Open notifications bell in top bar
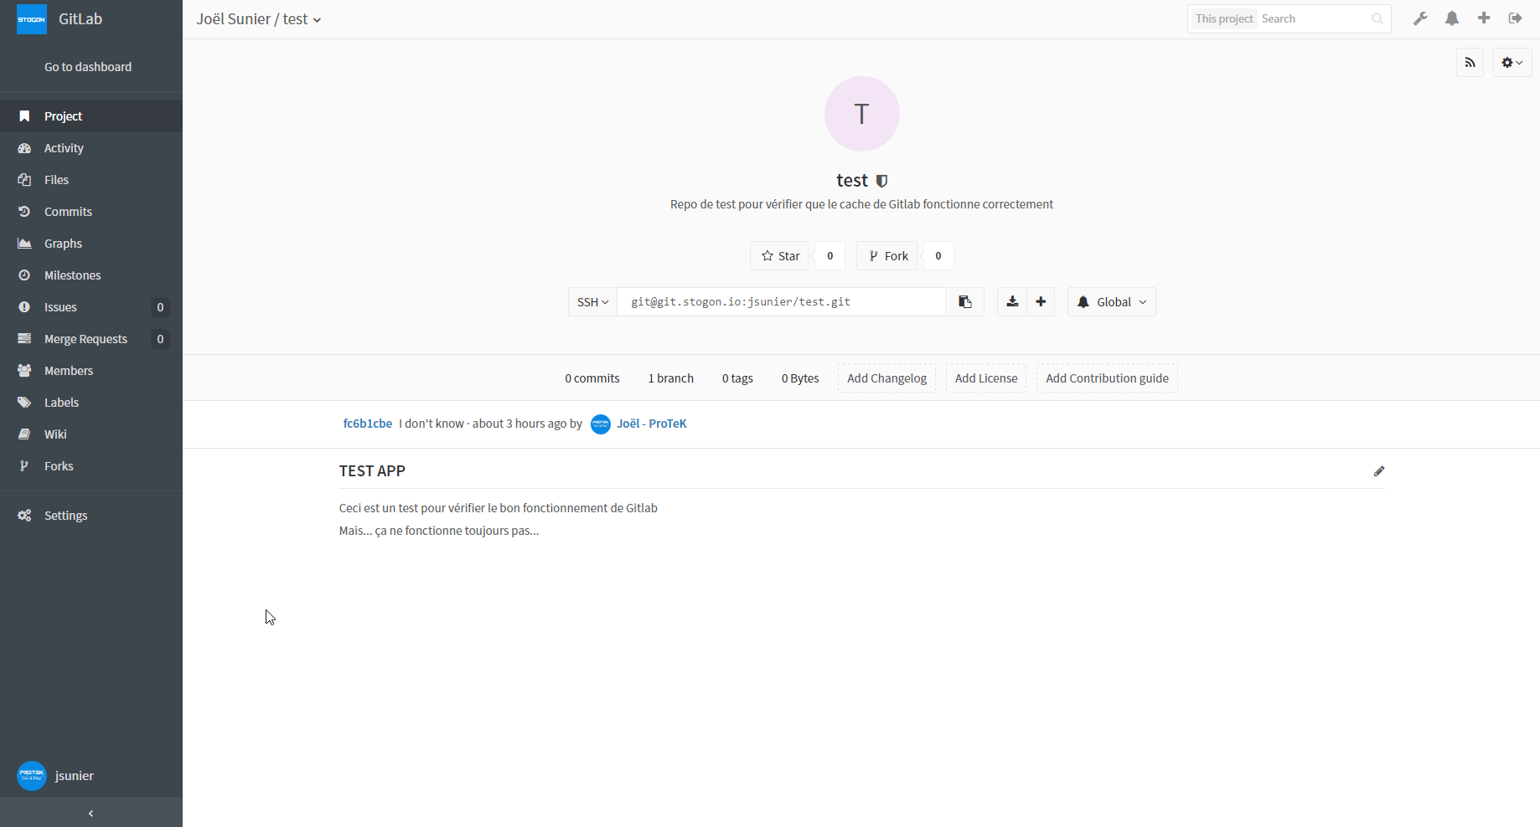 point(1452,18)
